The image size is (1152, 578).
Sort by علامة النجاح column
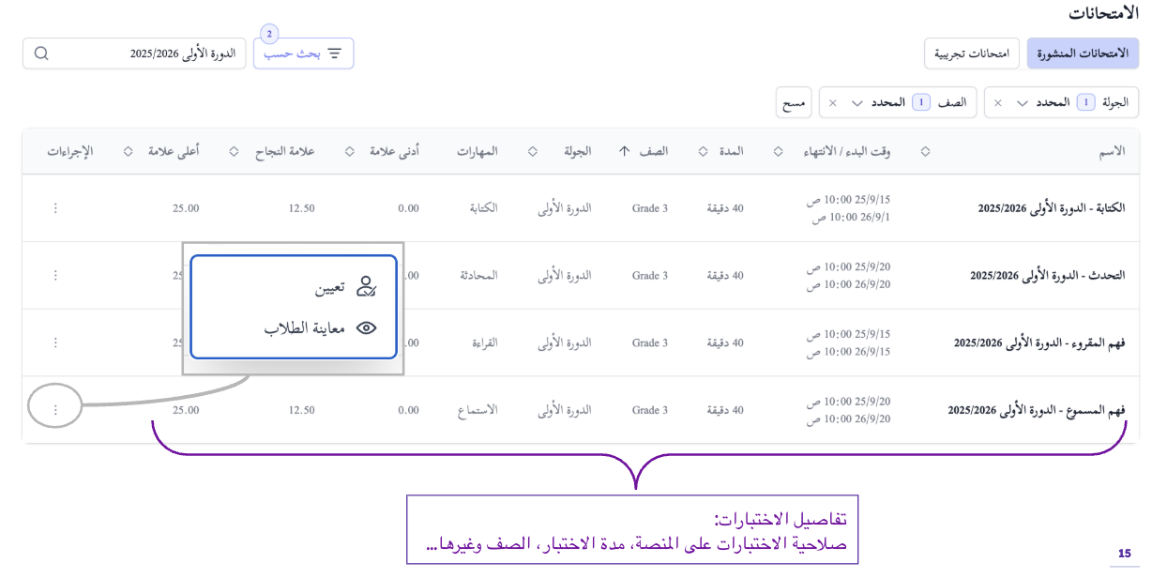click(235, 151)
